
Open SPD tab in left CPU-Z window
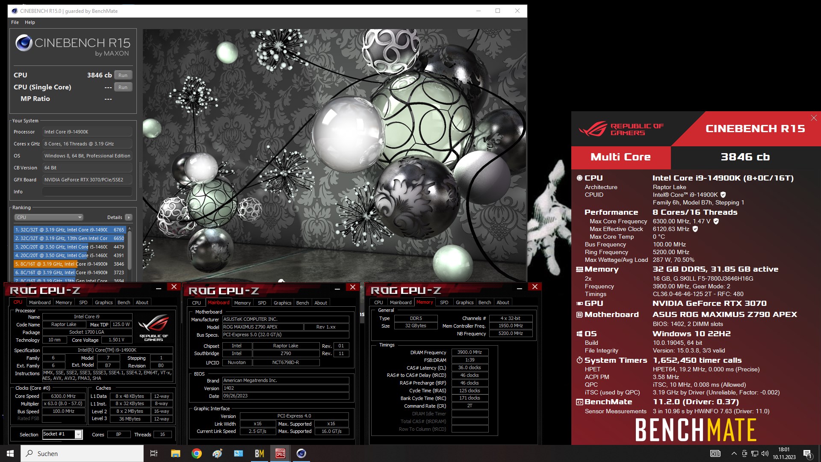83,302
